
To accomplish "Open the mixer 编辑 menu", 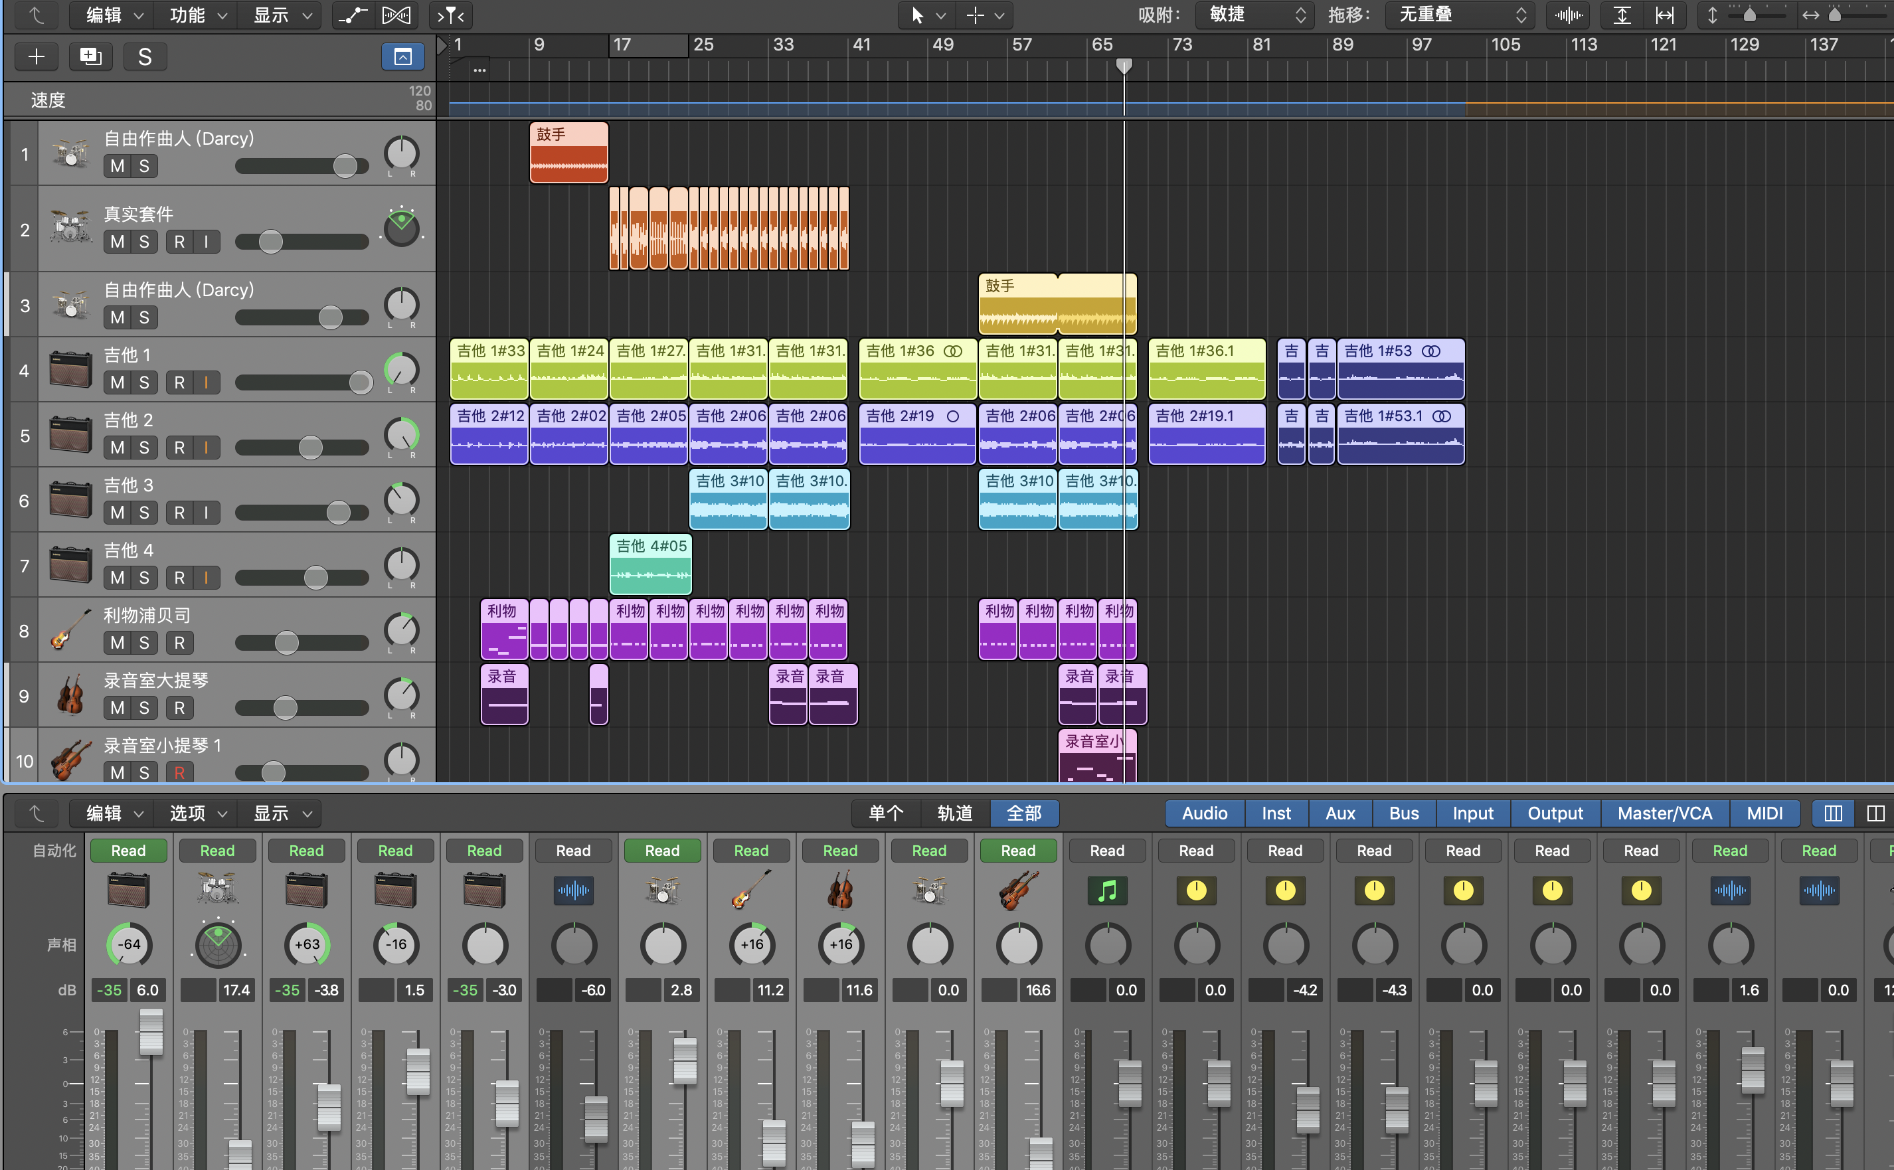I will point(113,813).
